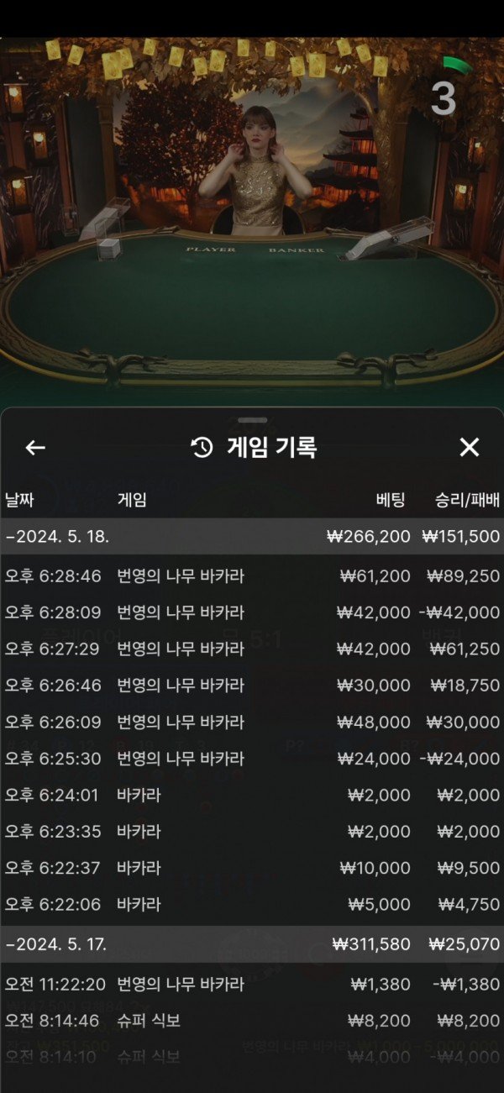Tap the history clock icon beside 게임 기록

click(x=202, y=448)
